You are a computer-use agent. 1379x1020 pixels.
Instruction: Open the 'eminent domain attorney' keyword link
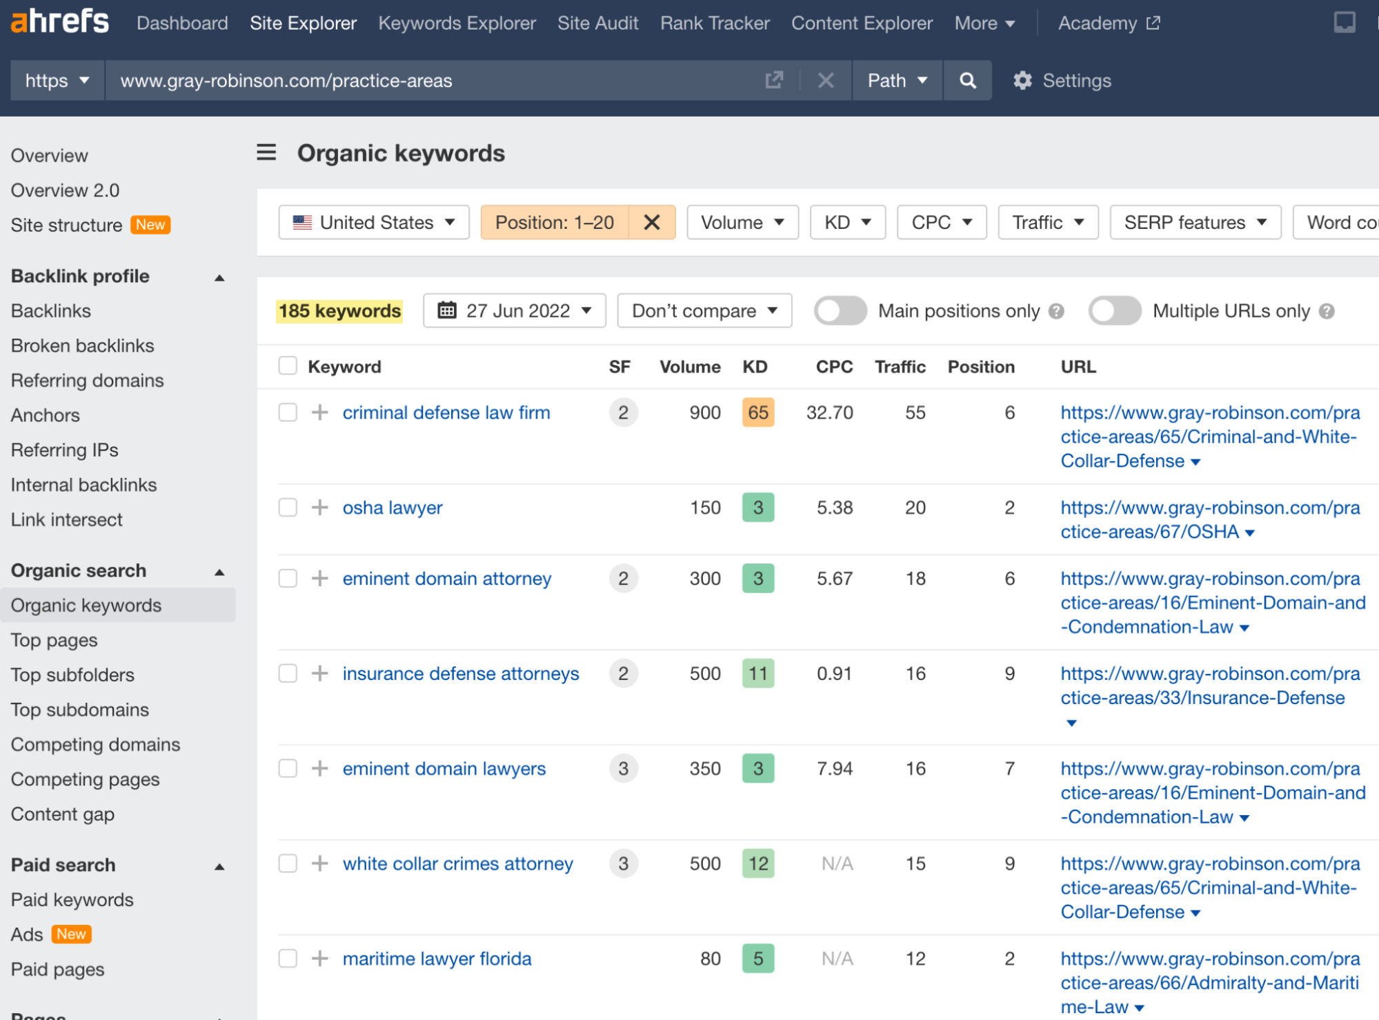[x=447, y=579]
